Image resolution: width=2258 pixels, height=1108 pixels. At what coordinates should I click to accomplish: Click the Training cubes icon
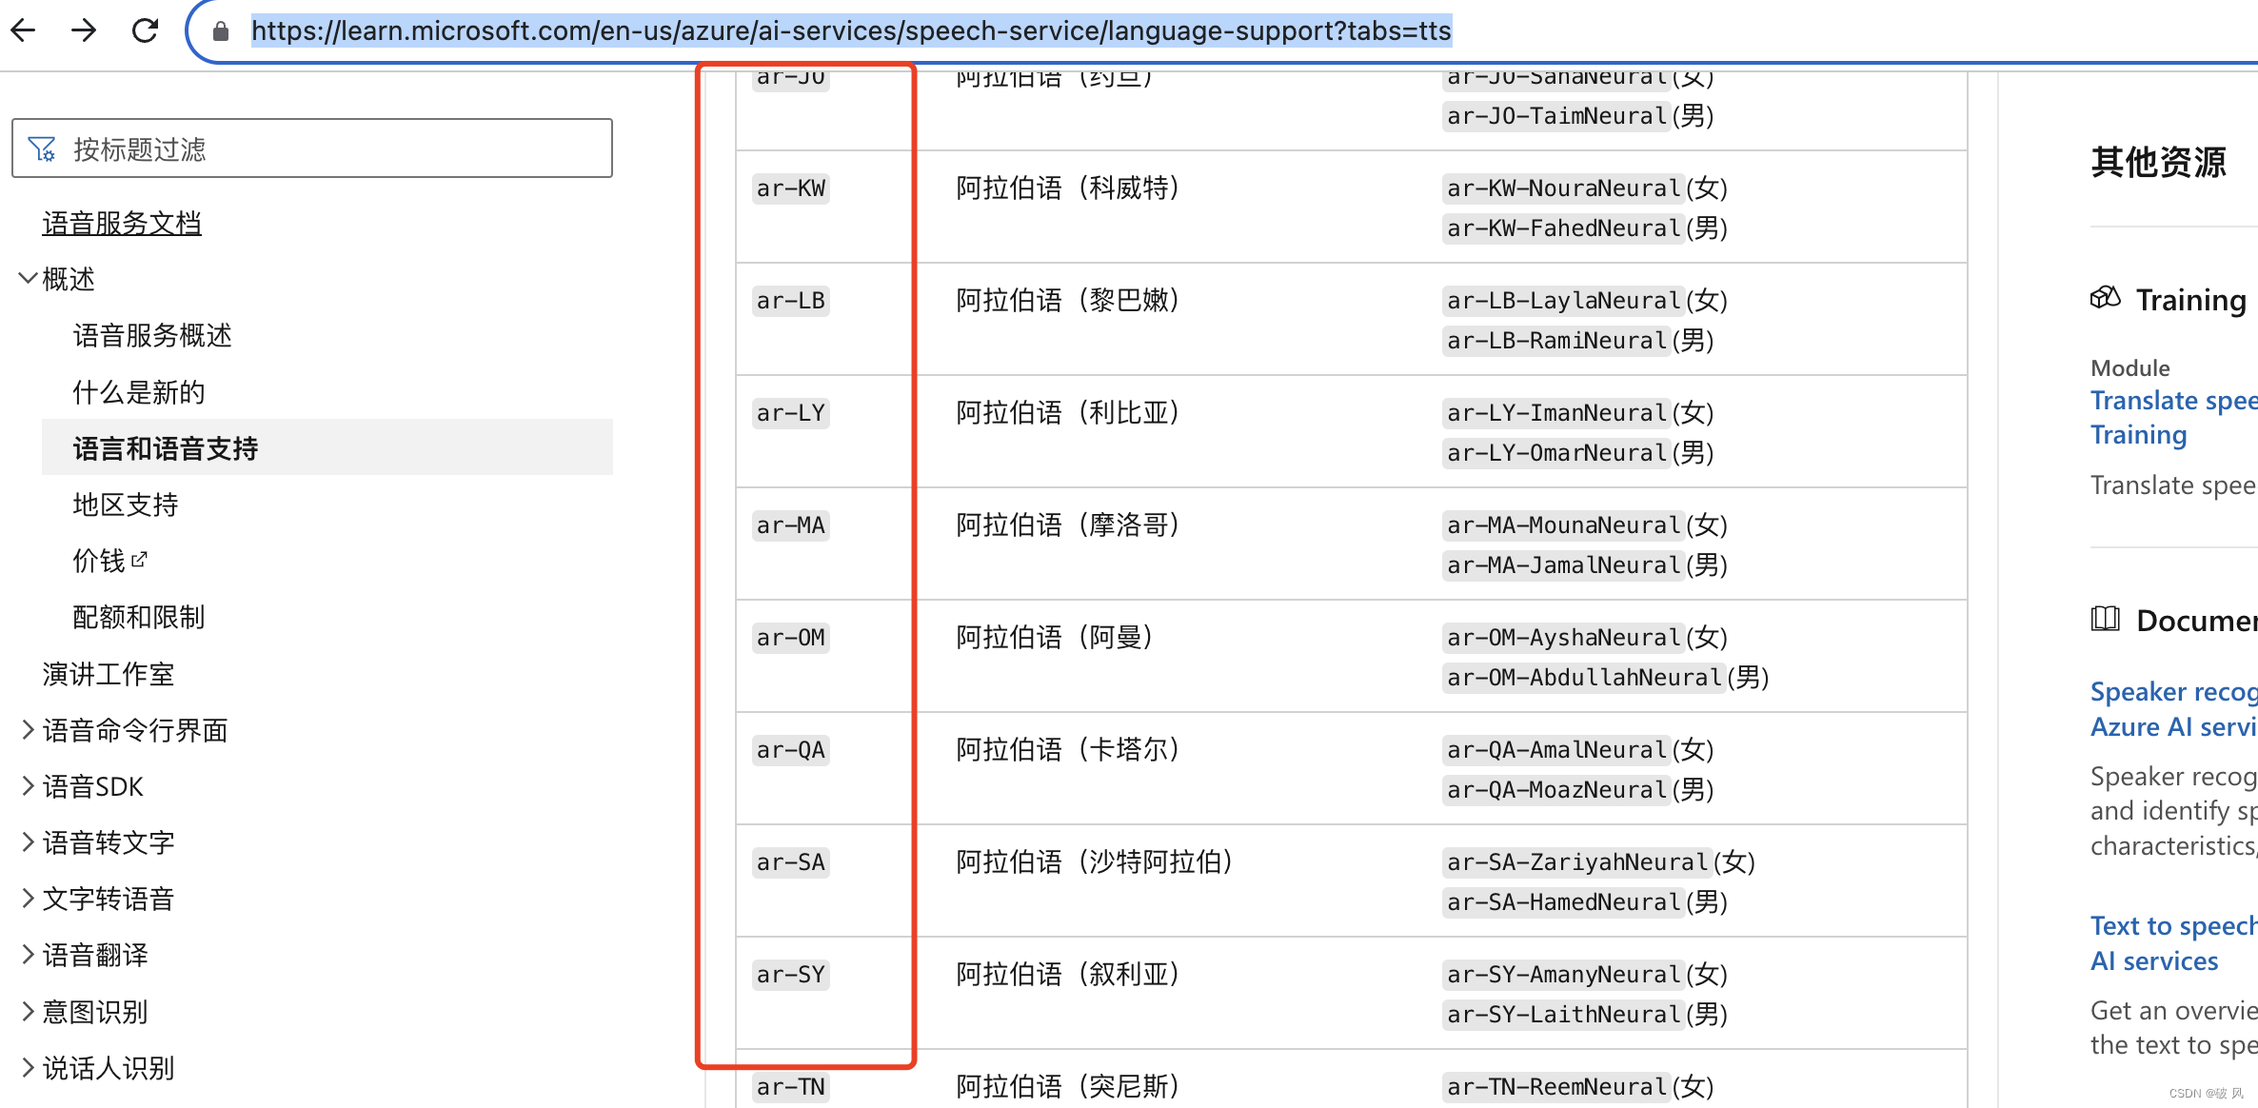(2105, 298)
